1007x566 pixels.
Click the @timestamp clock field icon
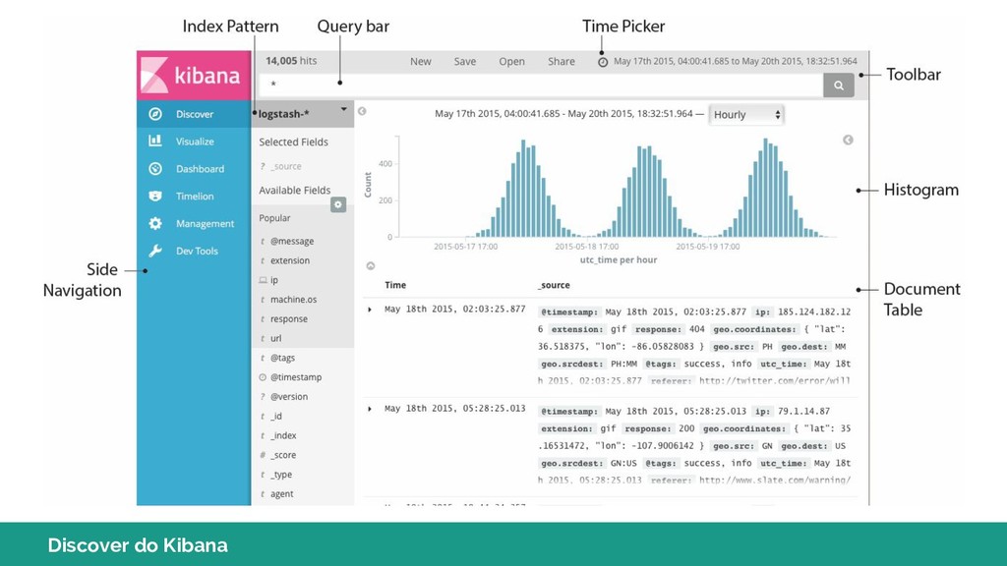pos(263,377)
